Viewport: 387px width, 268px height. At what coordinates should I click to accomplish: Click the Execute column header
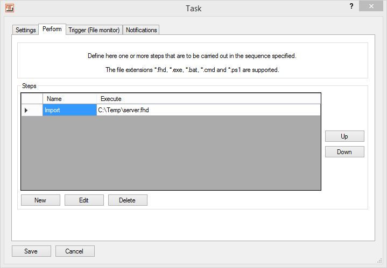pyautogui.click(x=208, y=99)
